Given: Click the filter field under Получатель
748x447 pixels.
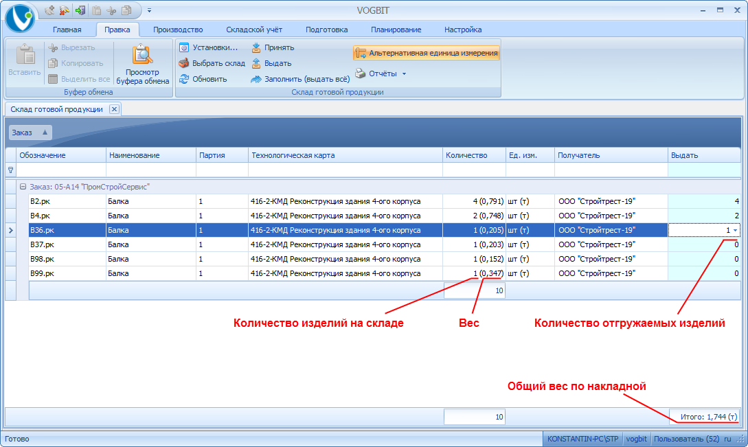Looking at the screenshot, I should coord(611,170).
